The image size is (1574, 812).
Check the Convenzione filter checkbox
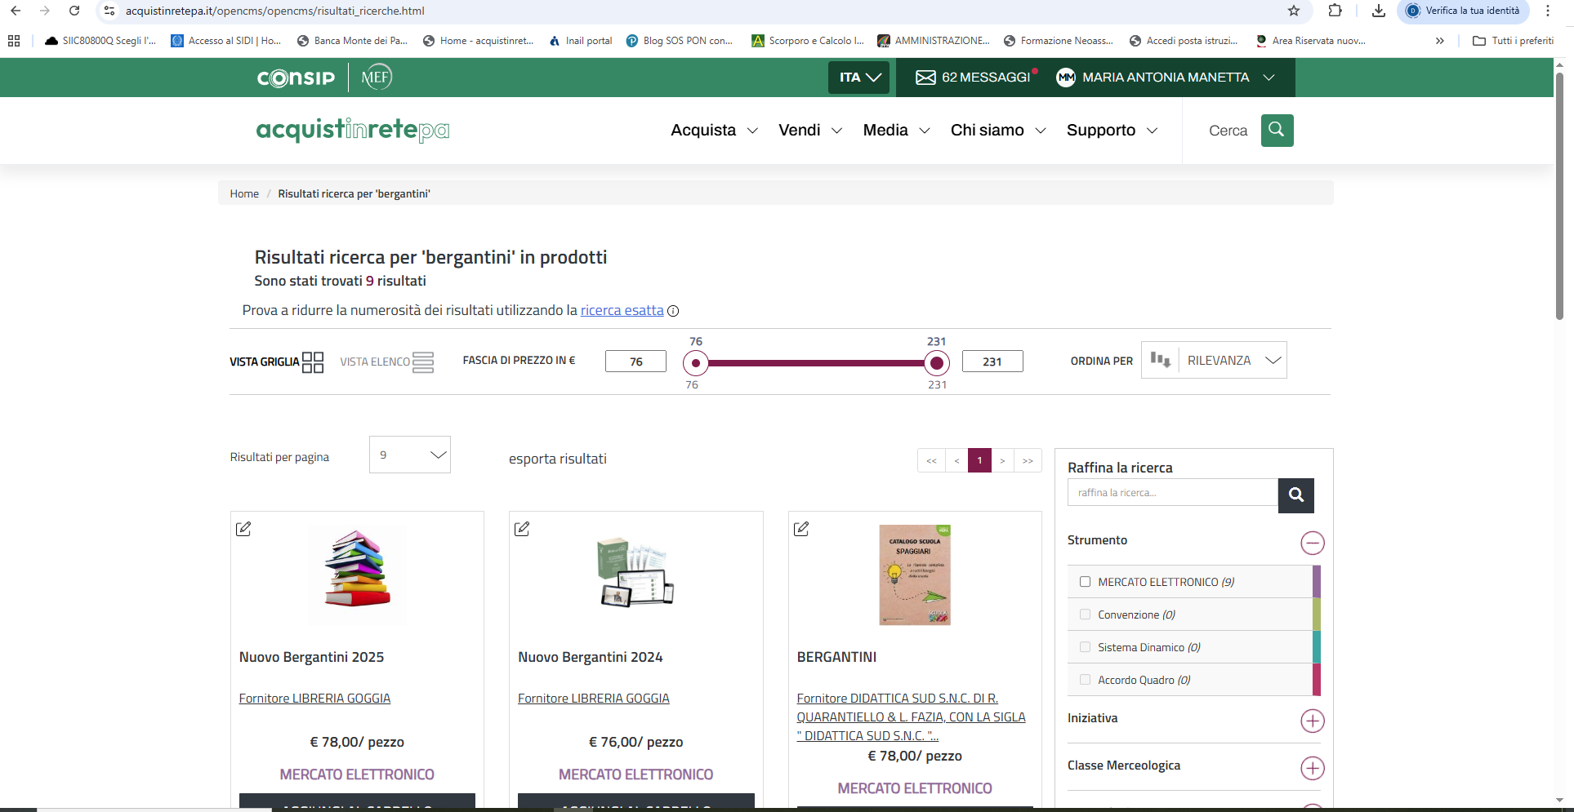point(1085,615)
